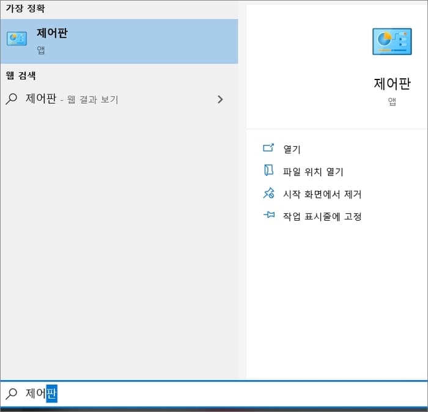Click the 제어판 icon in the best match row
This screenshot has width=428, height=412.
17,39
